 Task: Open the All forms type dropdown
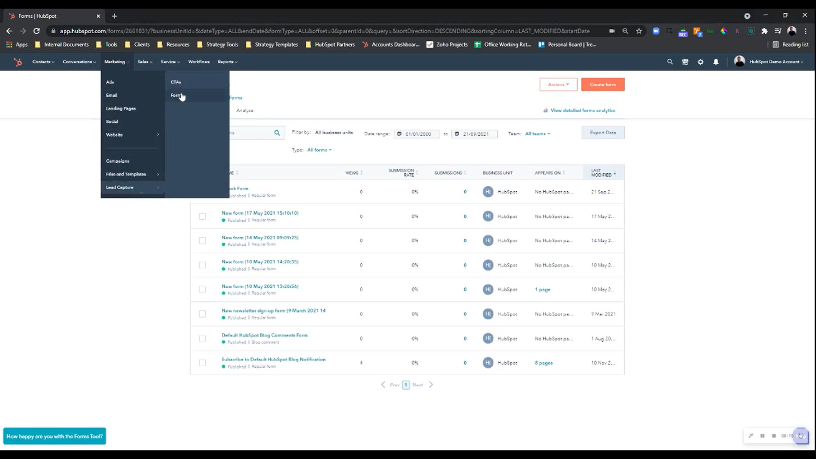[319, 150]
